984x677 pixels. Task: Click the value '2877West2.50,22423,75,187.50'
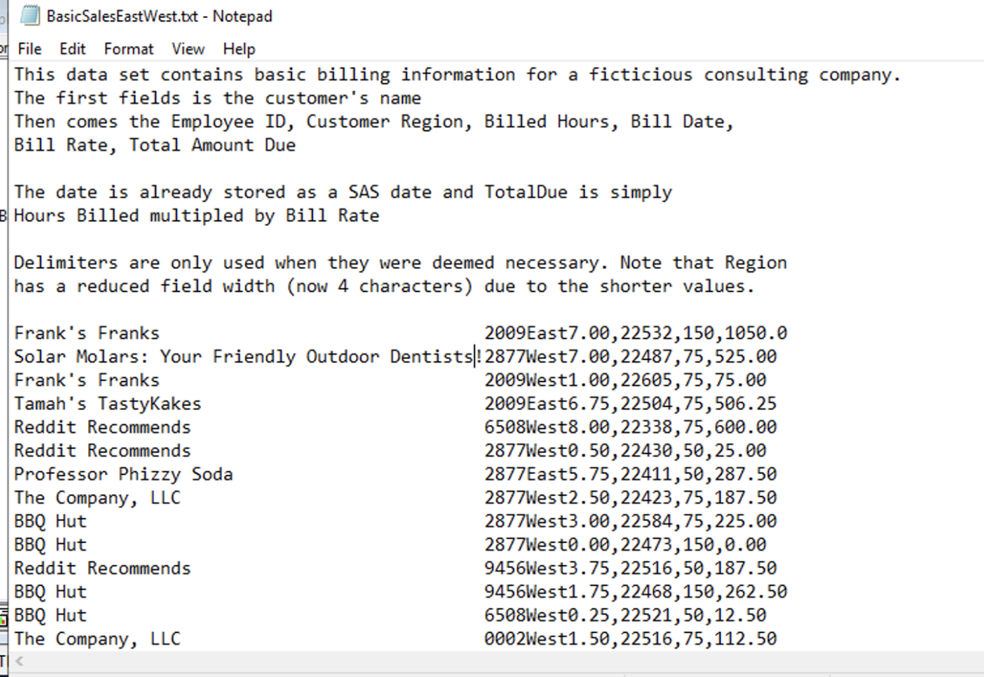631,498
